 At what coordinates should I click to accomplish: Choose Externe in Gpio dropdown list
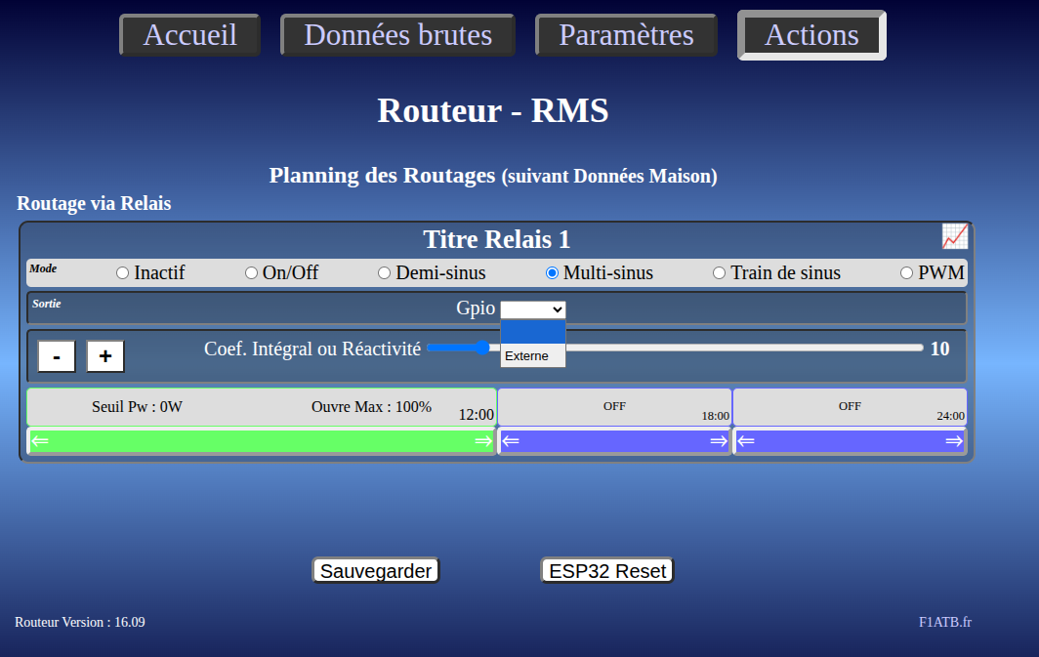coord(533,355)
